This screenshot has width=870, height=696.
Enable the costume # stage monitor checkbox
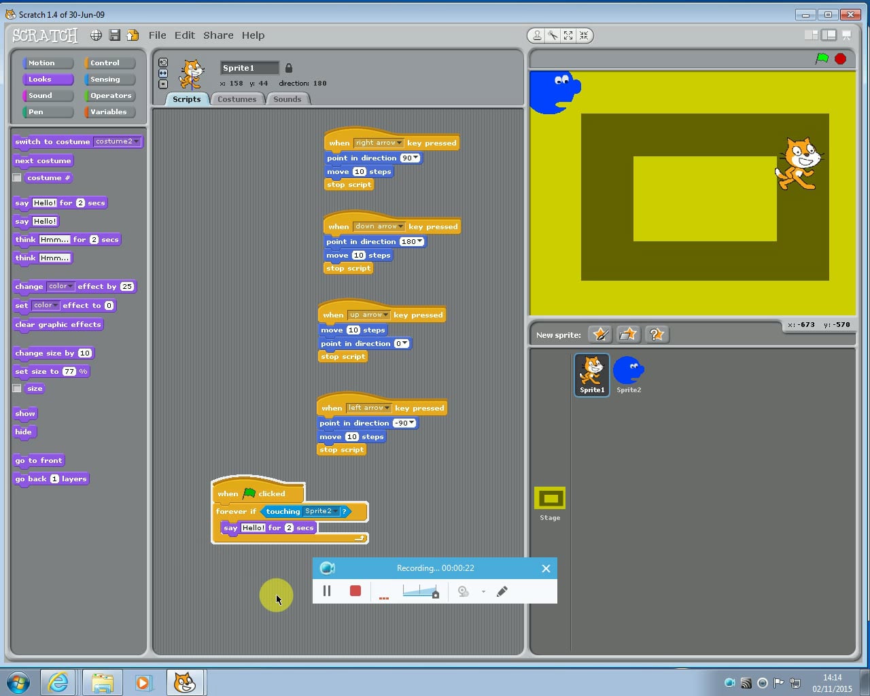coord(17,178)
